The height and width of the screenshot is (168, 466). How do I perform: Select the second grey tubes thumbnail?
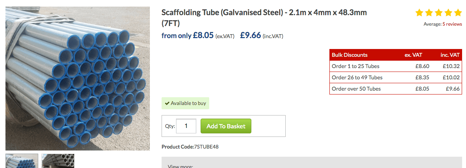click(x=58, y=161)
